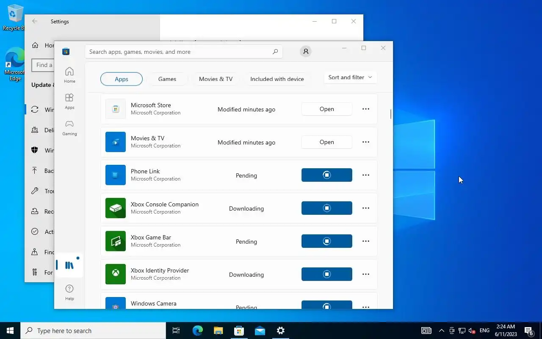The height and width of the screenshot is (339, 542).
Task: Open the Movies & TV app
Action: 327,142
